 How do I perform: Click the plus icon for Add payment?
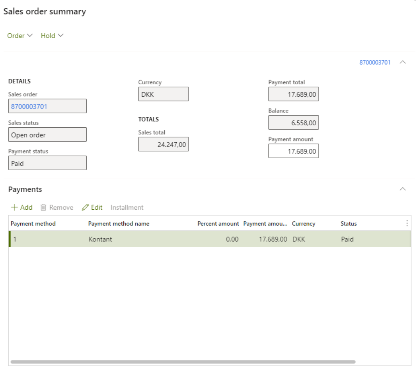coord(14,207)
